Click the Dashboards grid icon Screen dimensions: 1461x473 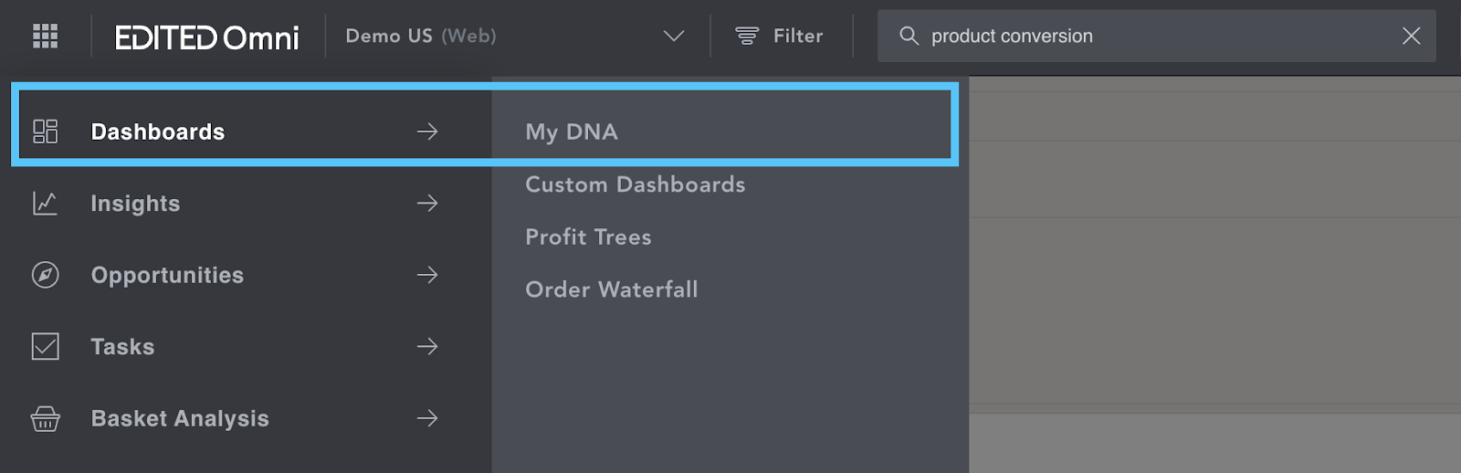tap(45, 131)
